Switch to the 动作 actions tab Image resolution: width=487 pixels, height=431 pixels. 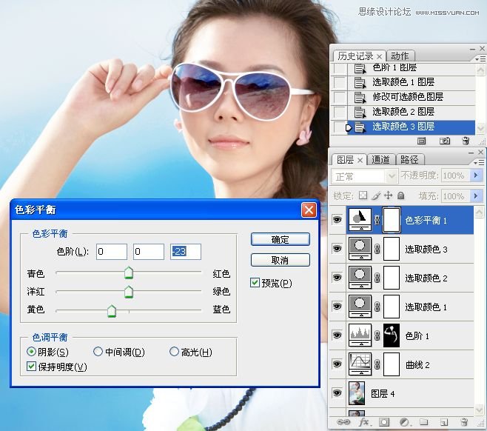coord(400,56)
